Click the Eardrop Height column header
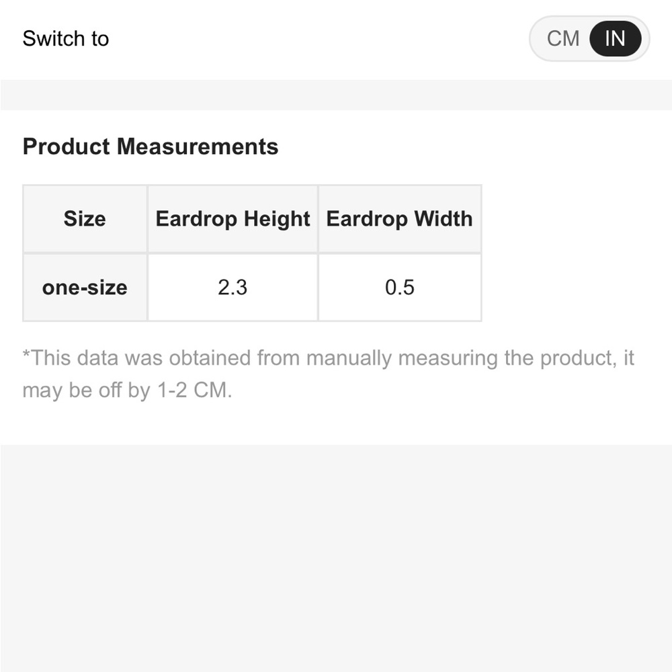This screenshot has height=672, width=672. [x=233, y=219]
